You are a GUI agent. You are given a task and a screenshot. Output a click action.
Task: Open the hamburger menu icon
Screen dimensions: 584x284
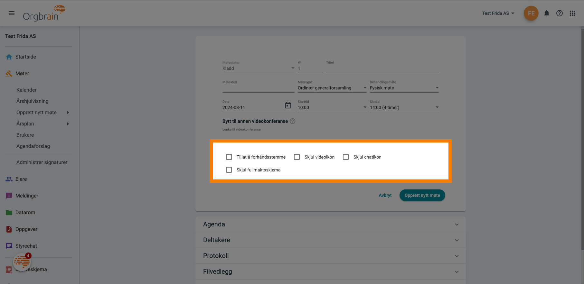point(12,13)
